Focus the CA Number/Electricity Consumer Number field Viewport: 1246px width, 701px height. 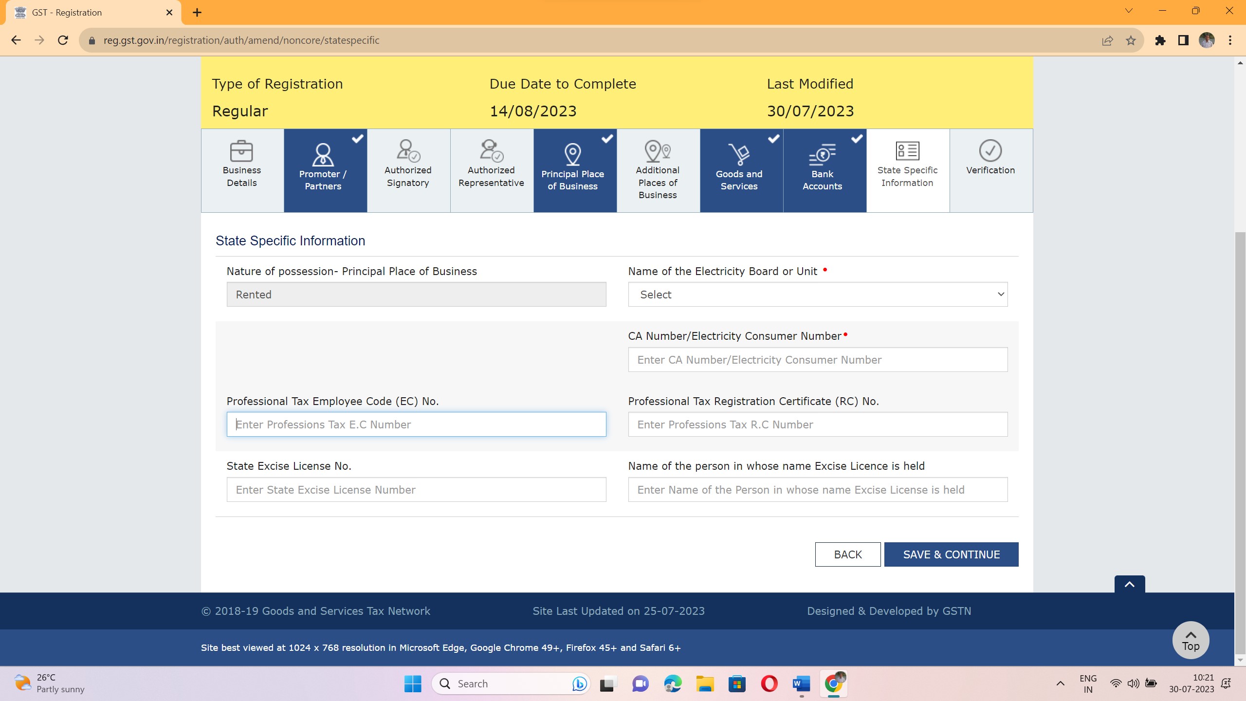pyautogui.click(x=818, y=360)
